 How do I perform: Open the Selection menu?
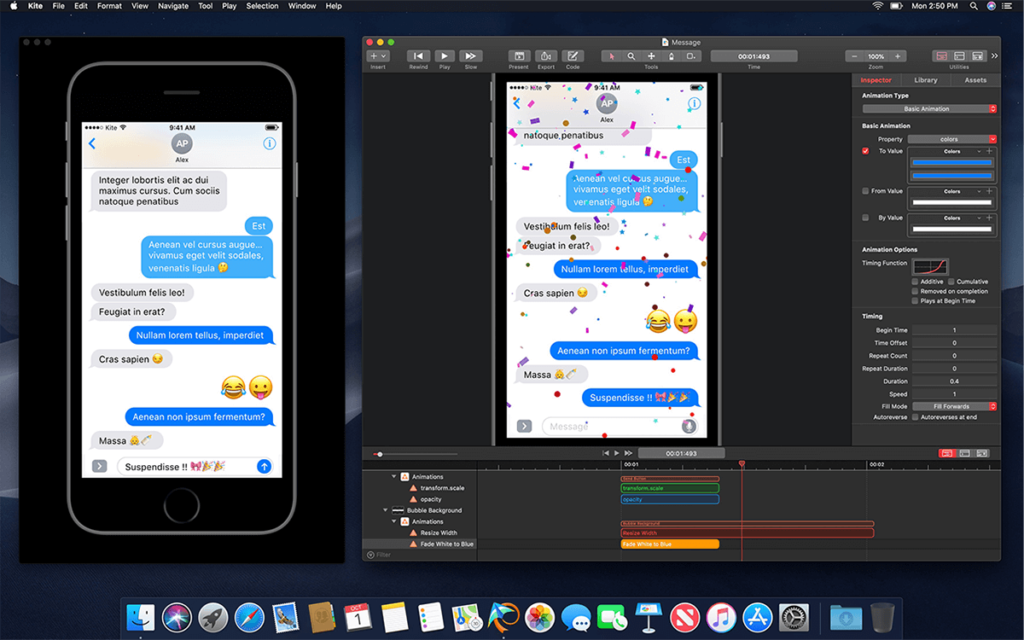pyautogui.click(x=262, y=6)
